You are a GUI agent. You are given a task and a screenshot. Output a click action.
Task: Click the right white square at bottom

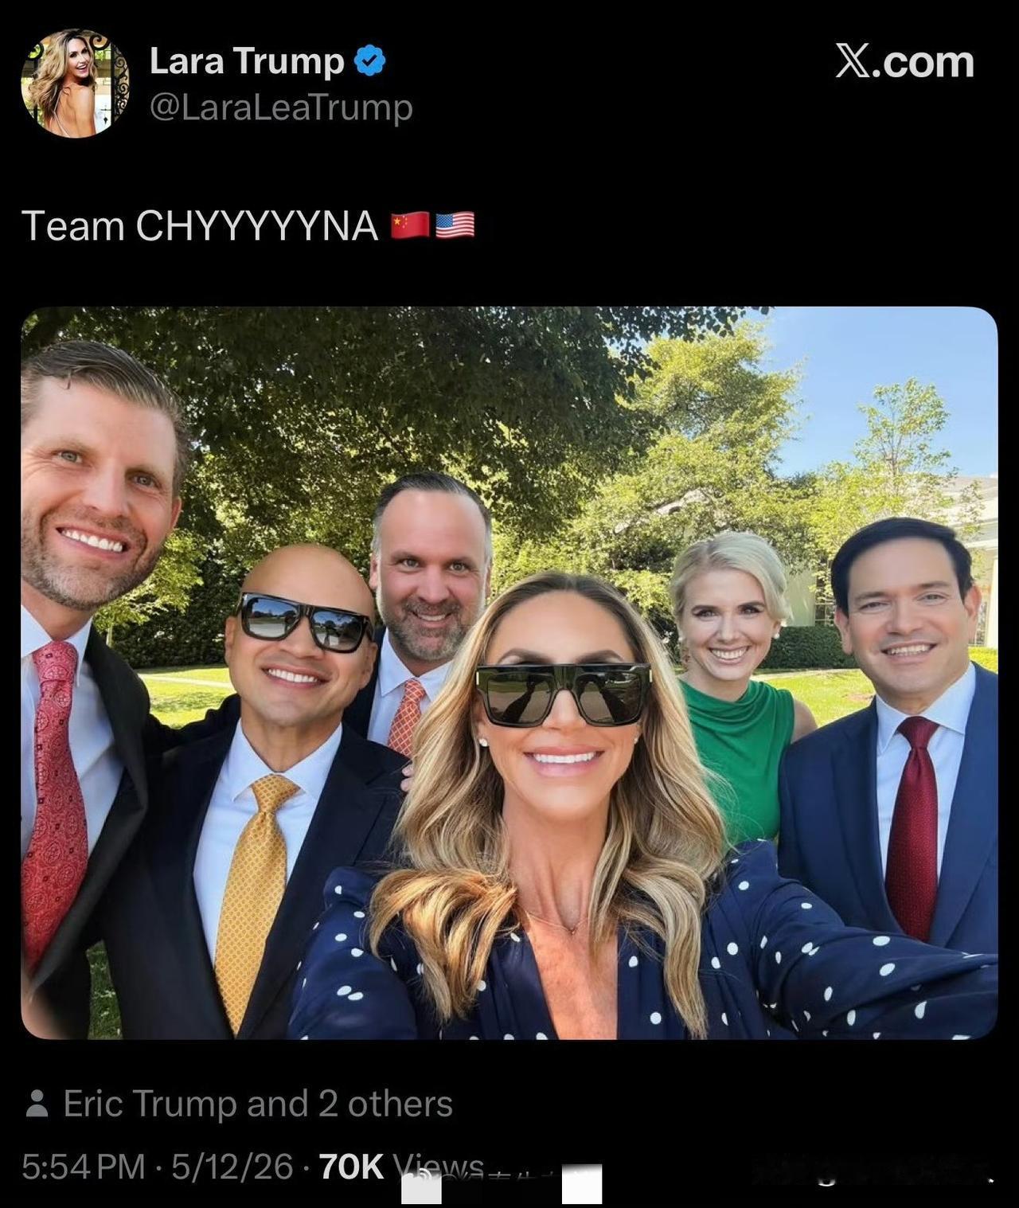click(x=582, y=1184)
